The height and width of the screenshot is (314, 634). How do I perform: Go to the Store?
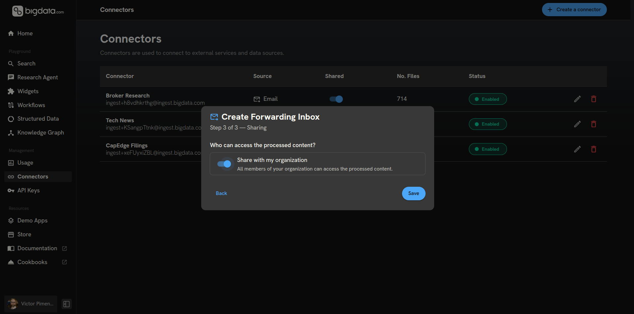38,234
